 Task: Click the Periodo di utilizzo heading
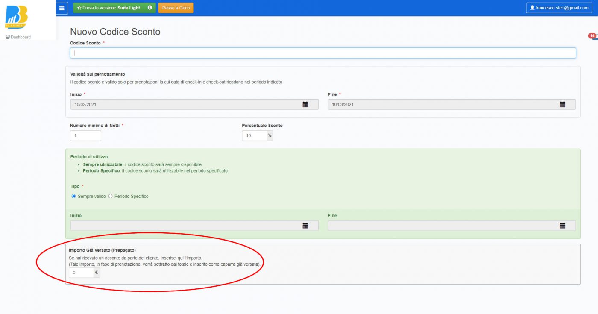[89, 157]
